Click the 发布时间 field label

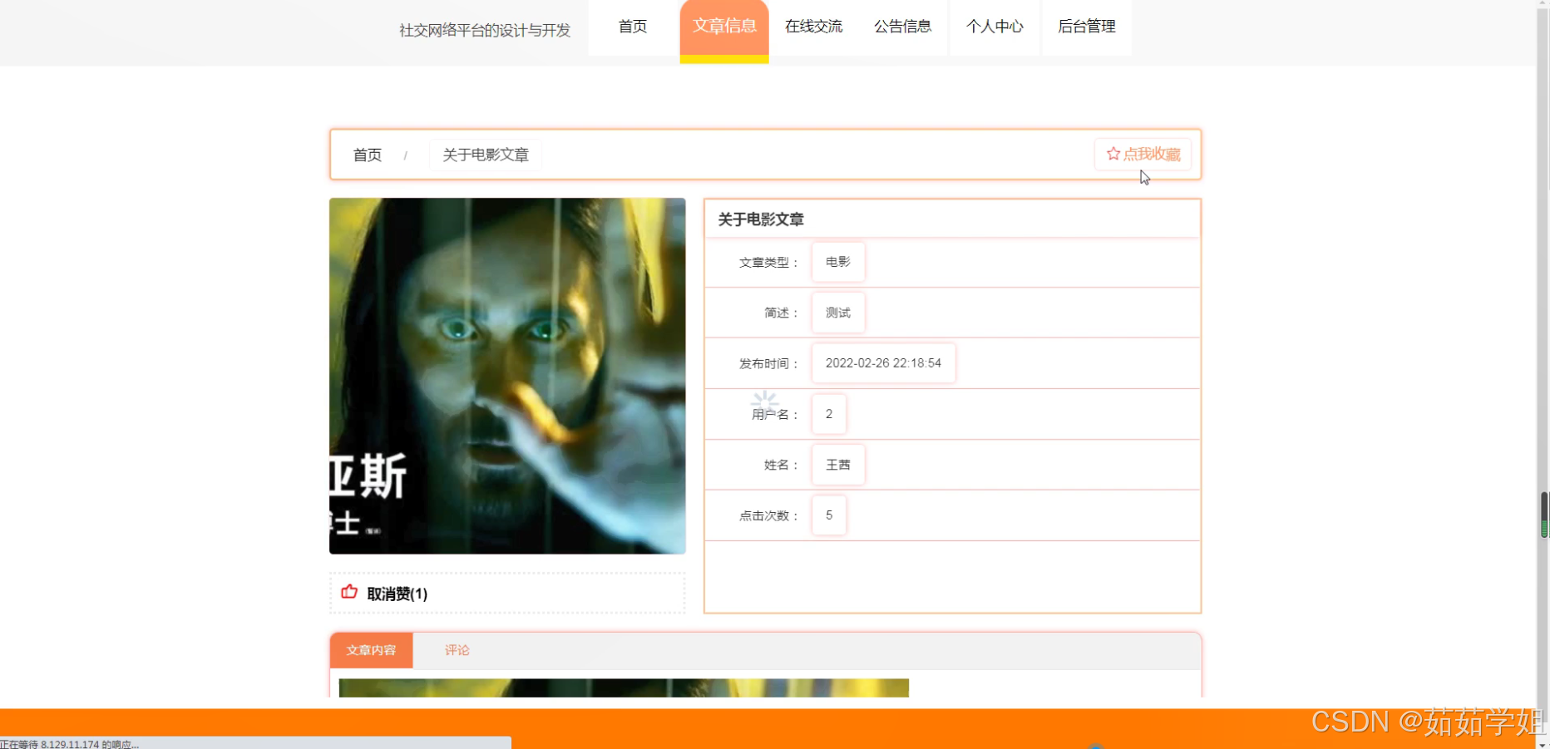coord(768,364)
